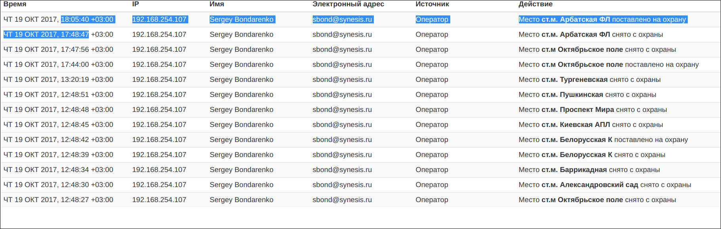Click 'Октябрьское поле поставлено на охрану' entry
Viewport: 721px width, 229px height.
tap(609, 64)
